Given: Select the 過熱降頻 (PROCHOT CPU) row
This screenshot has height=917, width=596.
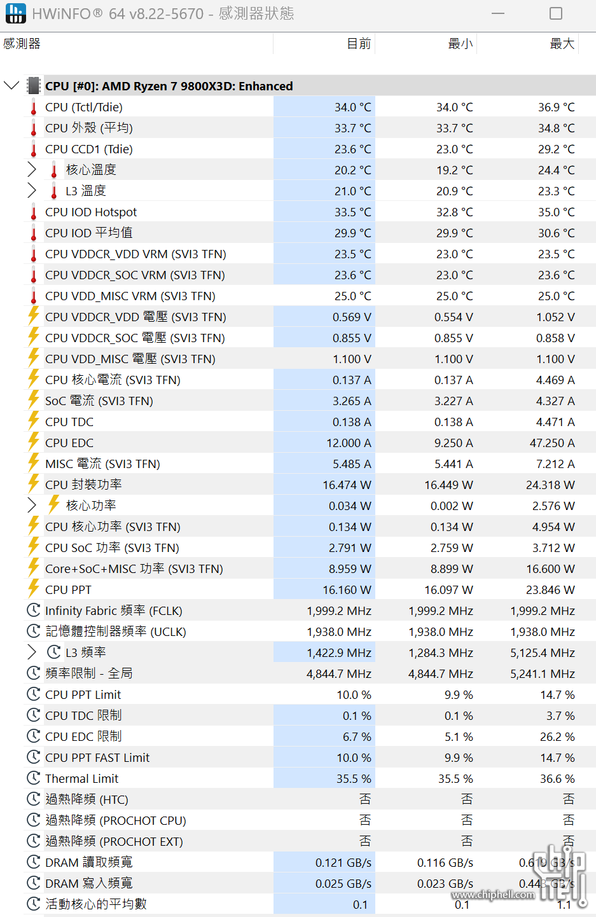Looking at the screenshot, I should click(x=310, y=820).
